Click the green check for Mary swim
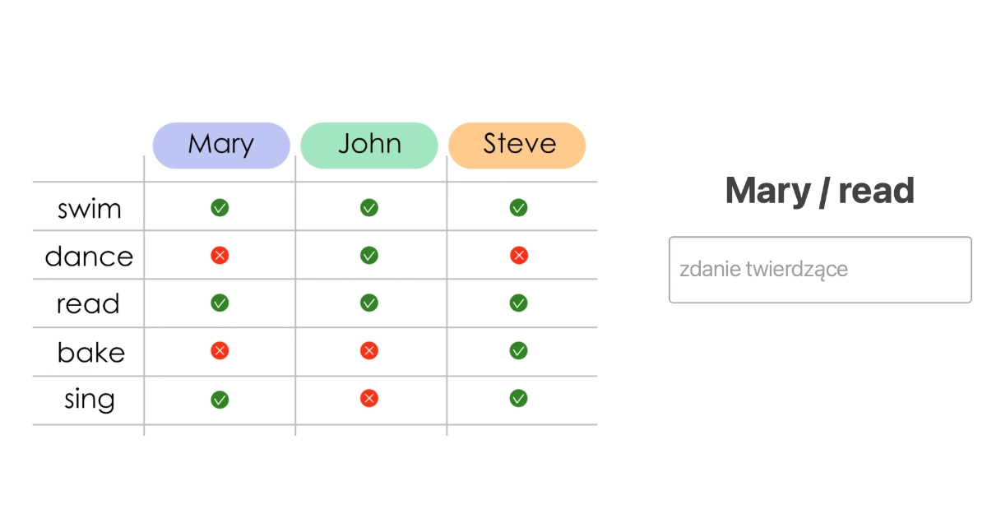 (x=220, y=208)
